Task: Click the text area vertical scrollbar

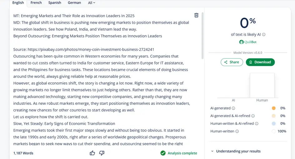Action: point(202,36)
